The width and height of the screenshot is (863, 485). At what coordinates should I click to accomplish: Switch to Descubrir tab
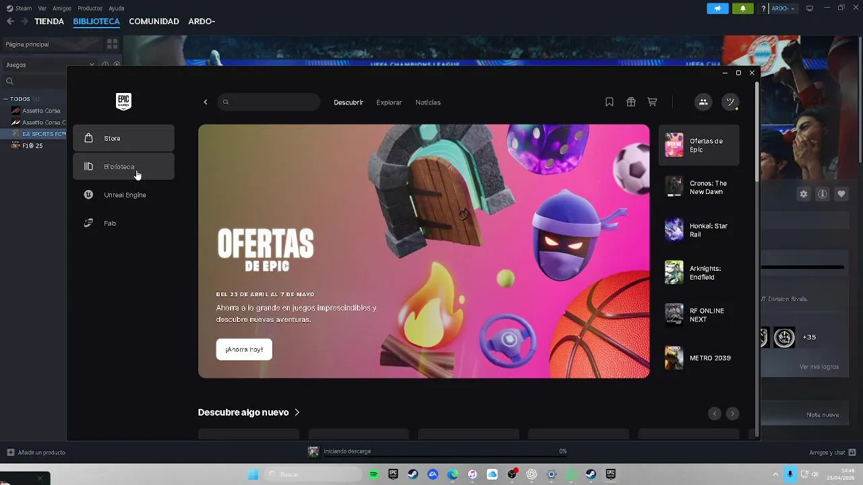tap(349, 102)
